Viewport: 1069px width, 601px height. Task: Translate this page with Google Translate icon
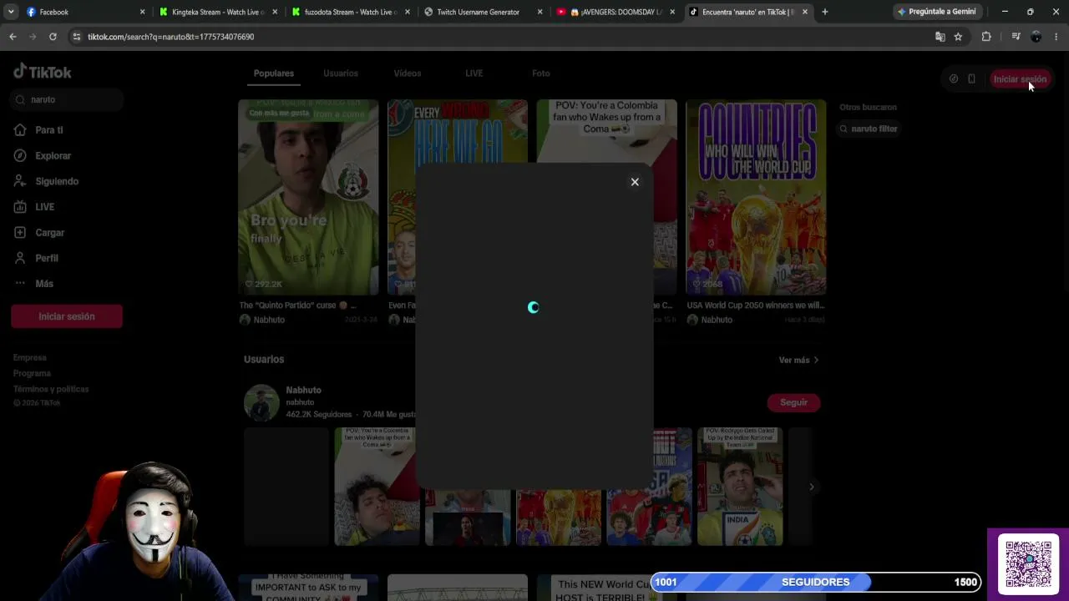pyautogui.click(x=940, y=37)
